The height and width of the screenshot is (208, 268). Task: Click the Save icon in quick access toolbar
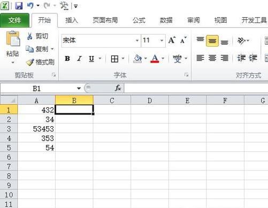(x=19, y=6)
